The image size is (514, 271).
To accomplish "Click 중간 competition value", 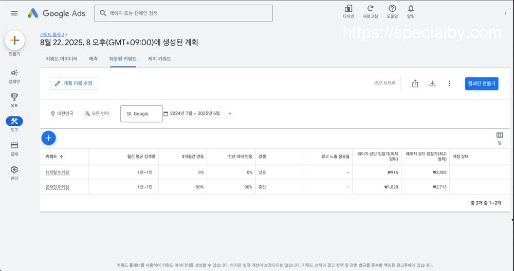I will pyautogui.click(x=262, y=187).
